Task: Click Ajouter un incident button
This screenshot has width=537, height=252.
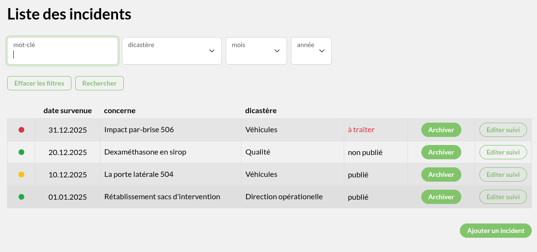Action: tap(496, 231)
